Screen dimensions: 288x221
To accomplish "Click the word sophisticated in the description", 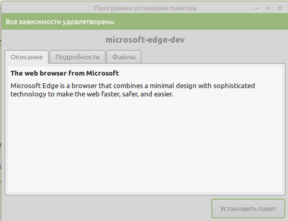I will tap(234, 85).
